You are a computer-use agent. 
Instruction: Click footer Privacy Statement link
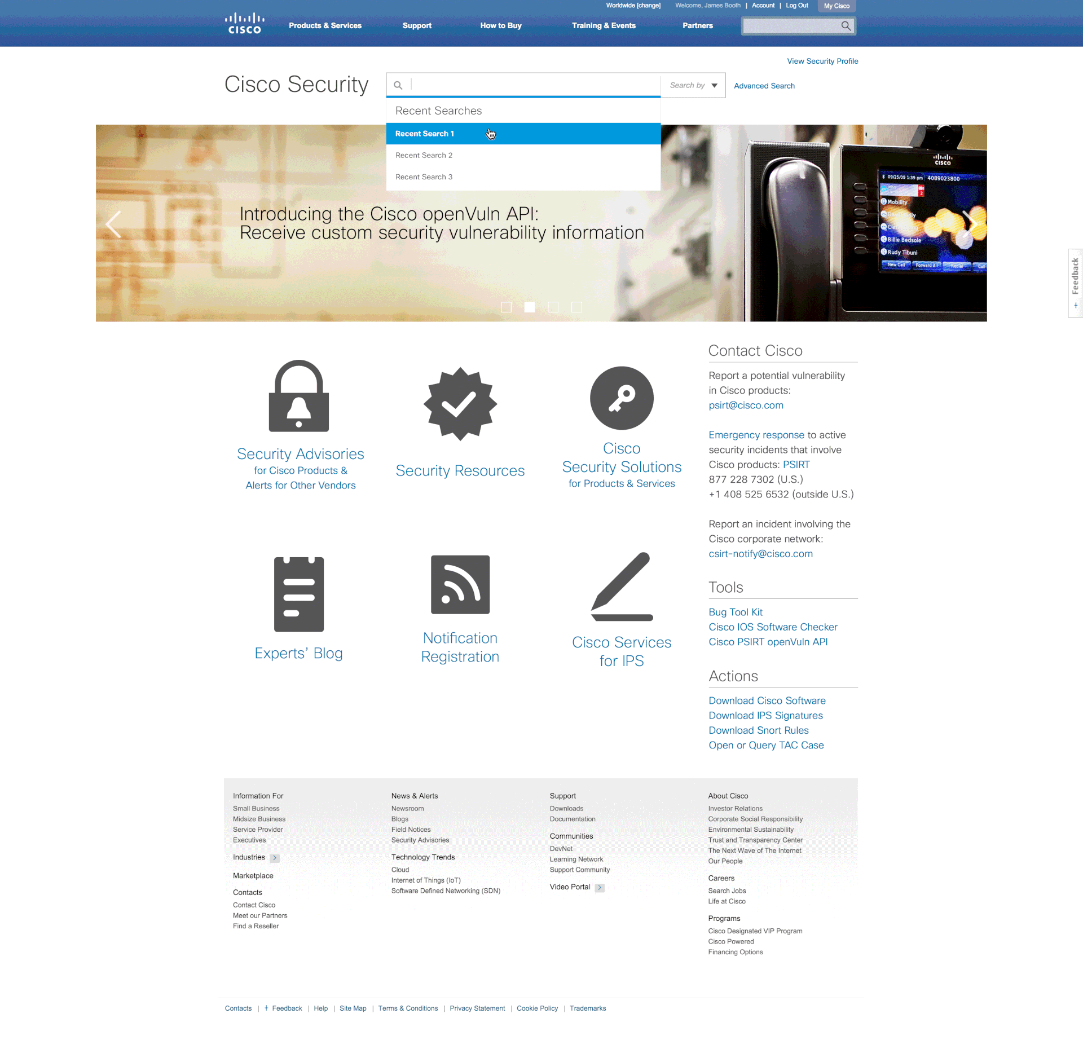[477, 1008]
